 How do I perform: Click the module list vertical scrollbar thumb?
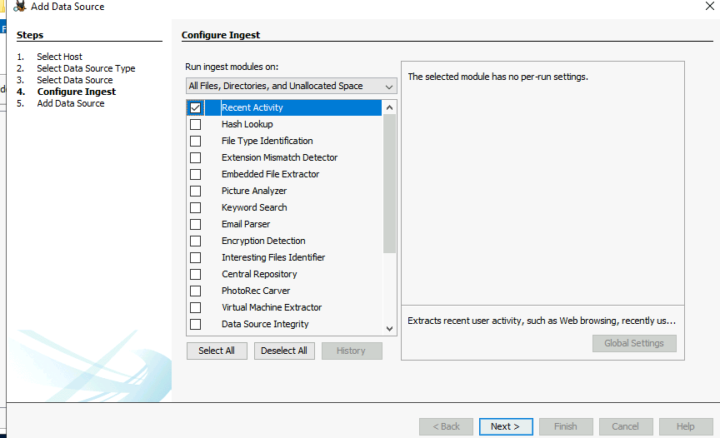coord(389,183)
